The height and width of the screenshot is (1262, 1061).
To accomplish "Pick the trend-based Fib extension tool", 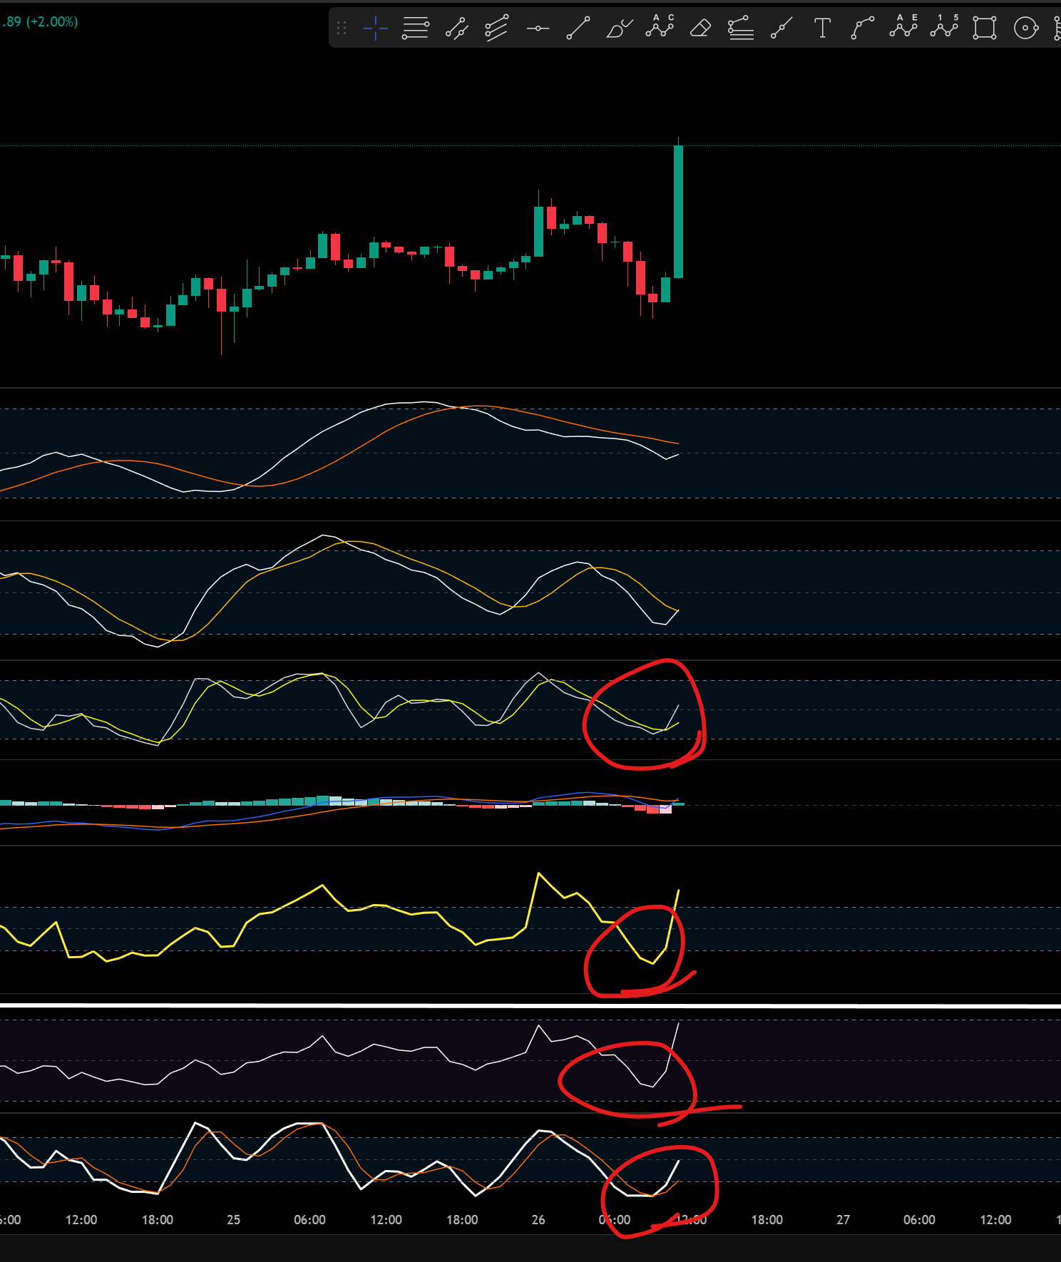I will coord(741,29).
